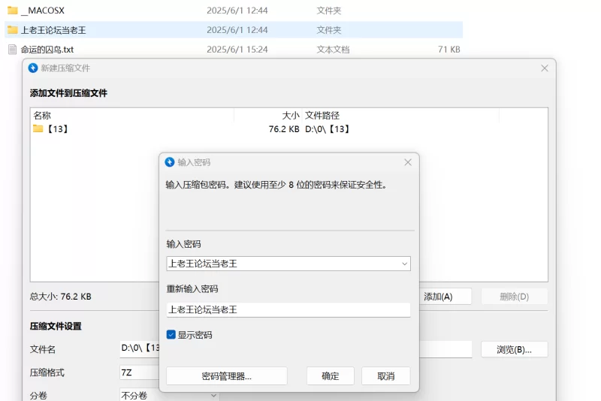Screen dimensions: 601x401
Task: Click the 上老王论坛当老王 folder icon
Action: 12,30
